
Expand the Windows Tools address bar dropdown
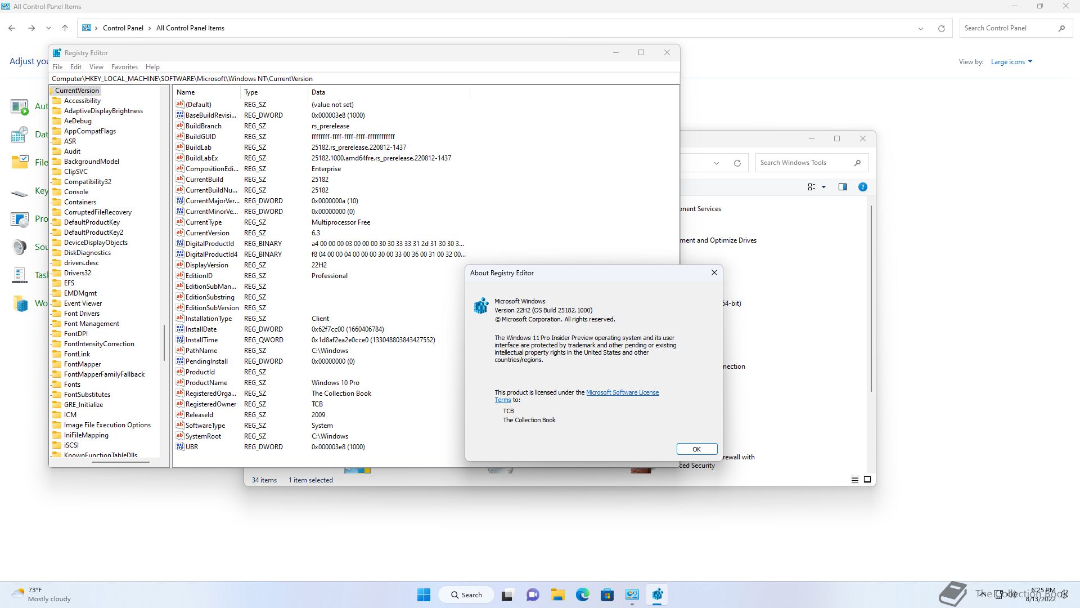click(716, 163)
